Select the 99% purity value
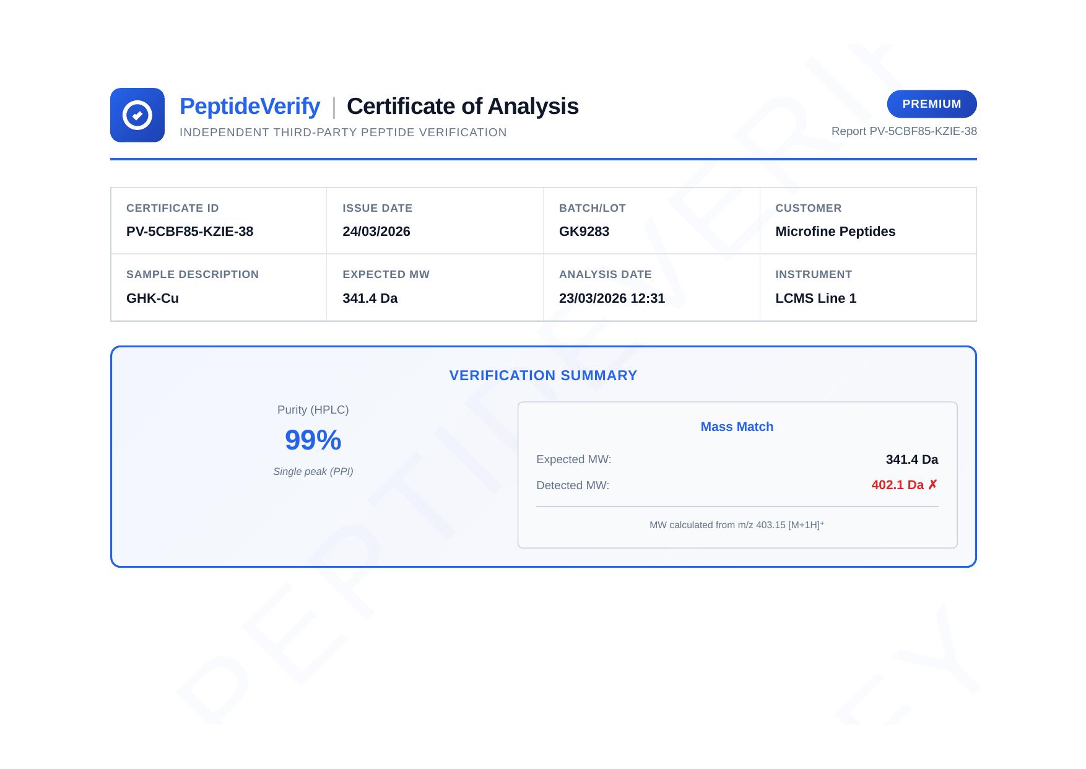Screen dimensions: 1086x769 [313, 440]
